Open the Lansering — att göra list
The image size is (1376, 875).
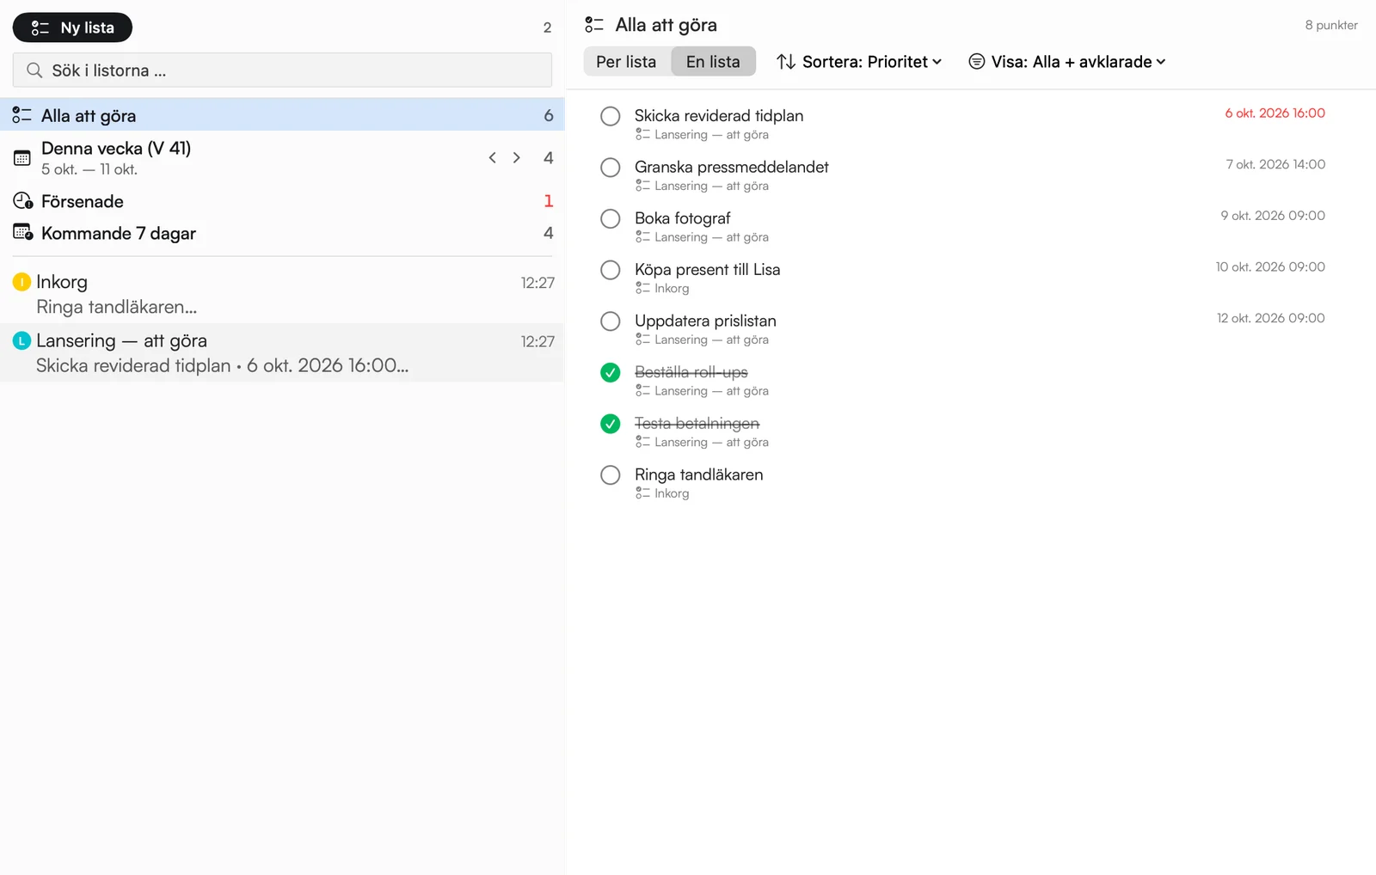click(282, 352)
